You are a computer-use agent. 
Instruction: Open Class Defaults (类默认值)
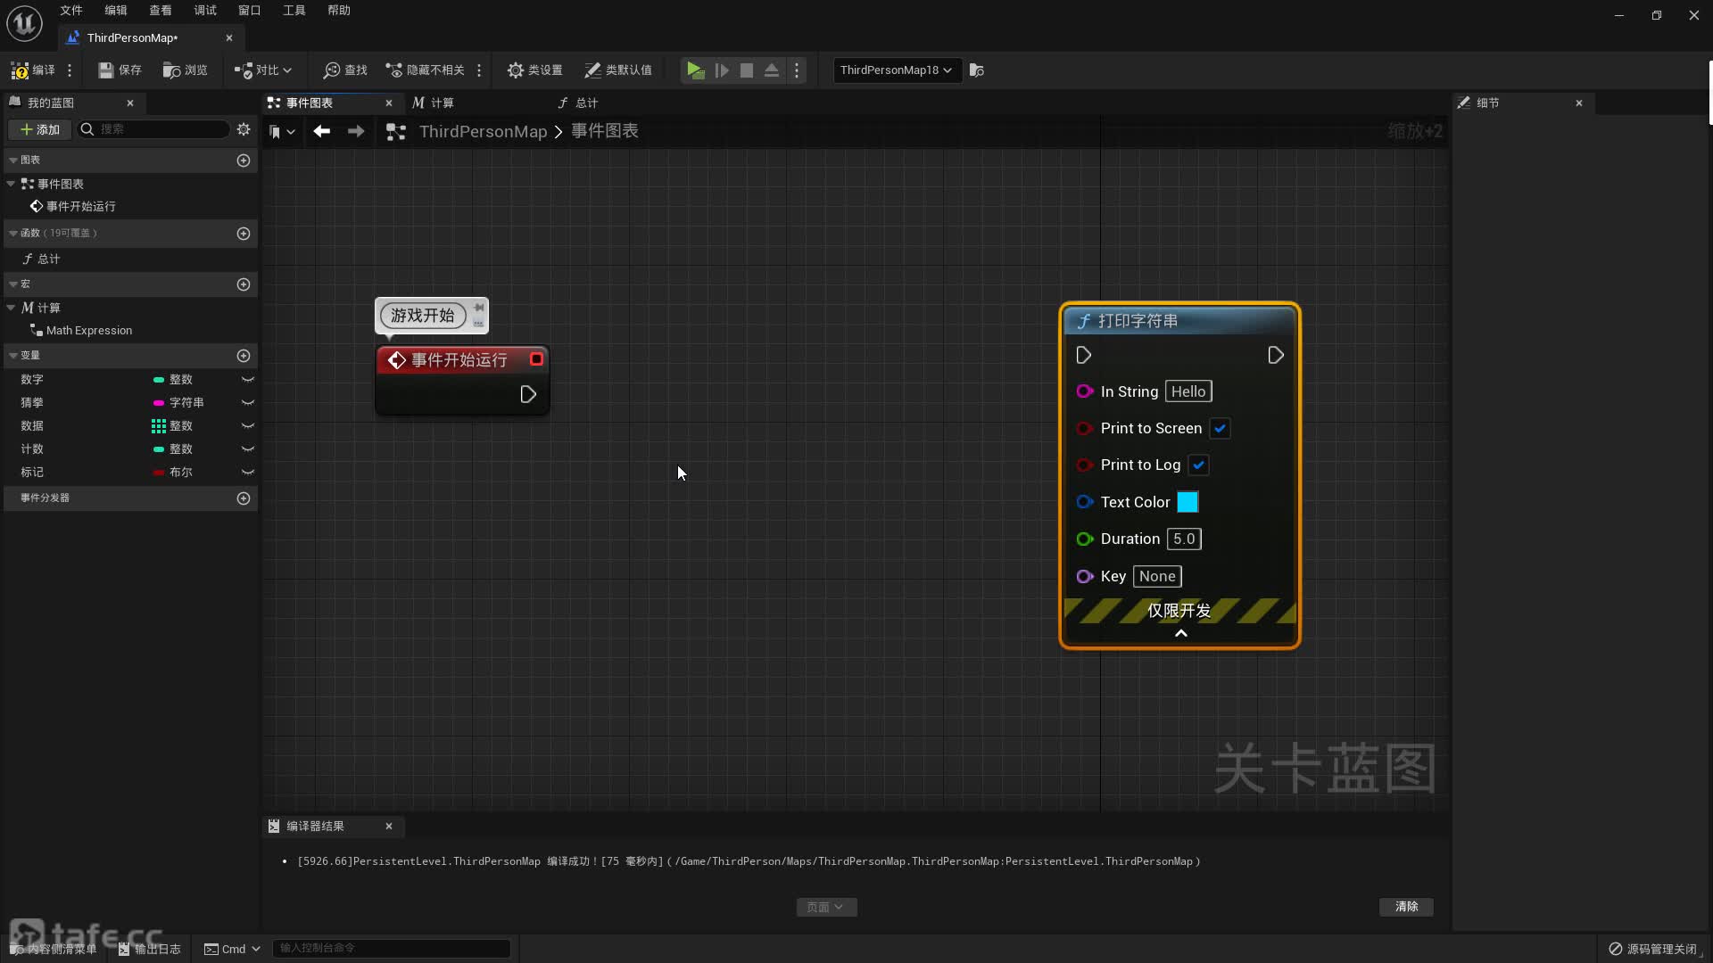tap(617, 70)
